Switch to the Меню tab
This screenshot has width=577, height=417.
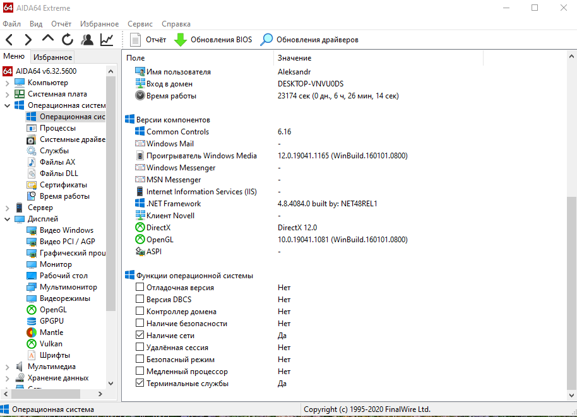pyautogui.click(x=14, y=56)
